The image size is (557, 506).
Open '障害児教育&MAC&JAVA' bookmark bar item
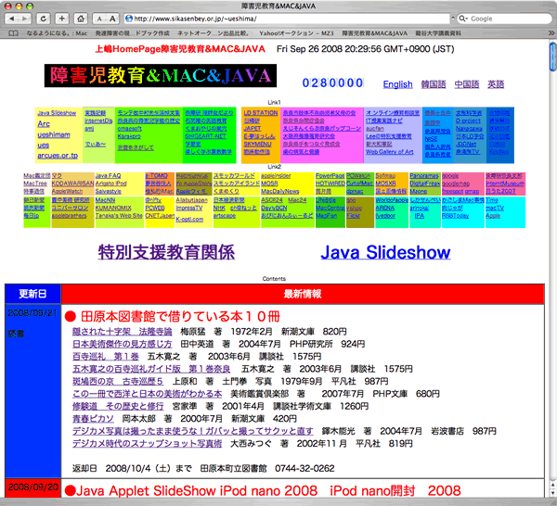[374, 33]
